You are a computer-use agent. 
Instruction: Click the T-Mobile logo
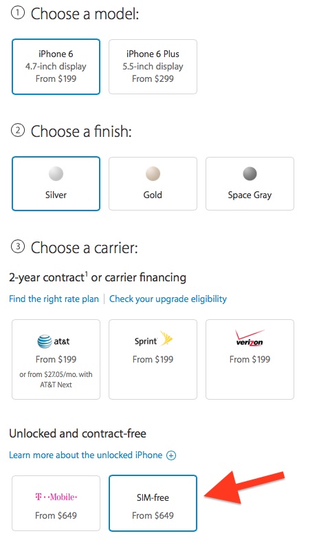coord(56,497)
